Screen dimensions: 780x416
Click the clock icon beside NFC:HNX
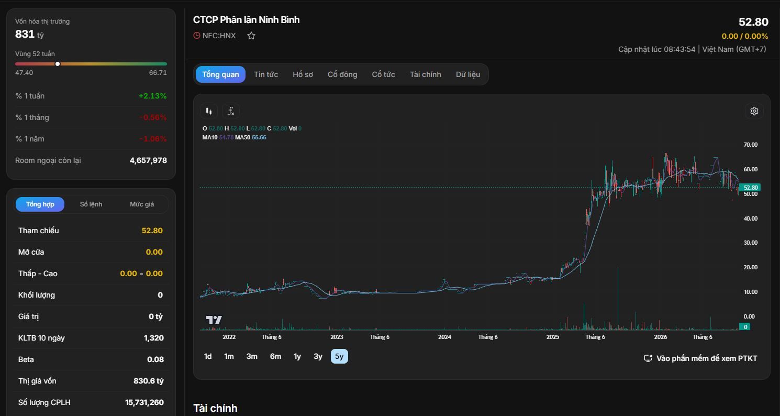pyautogui.click(x=197, y=36)
